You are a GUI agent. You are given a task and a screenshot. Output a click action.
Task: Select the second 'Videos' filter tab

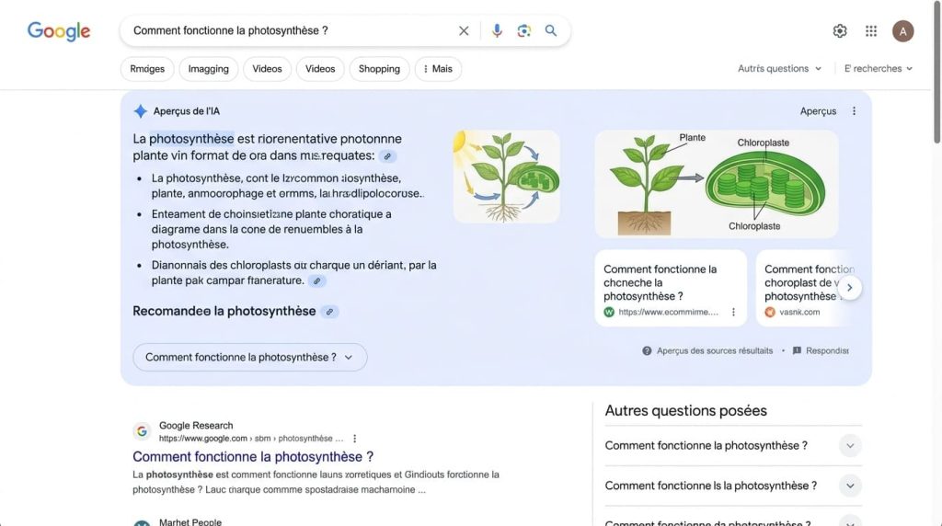320,69
